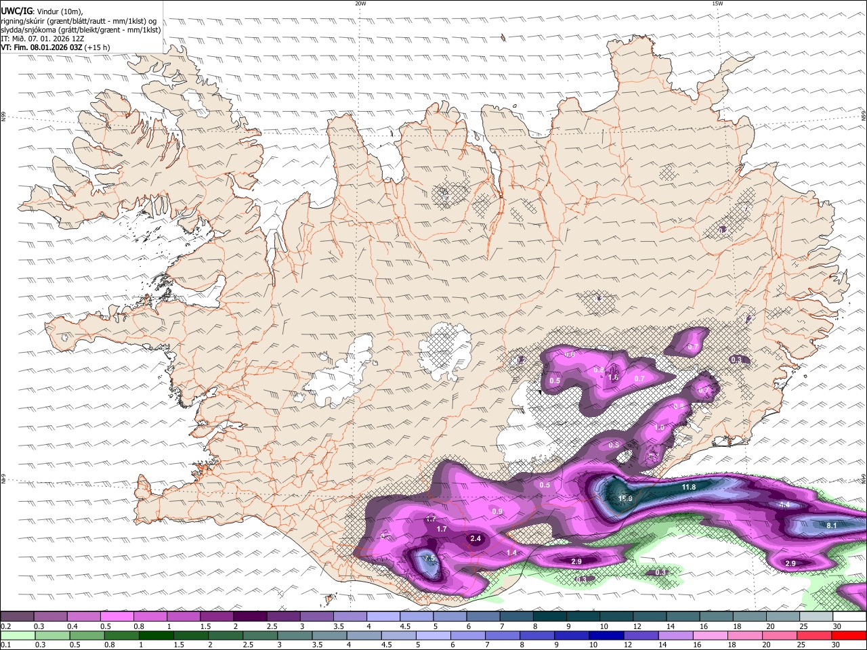This screenshot has height=650, width=867.
Task: Click the 15W longitude label
Action: pyautogui.click(x=717, y=3)
